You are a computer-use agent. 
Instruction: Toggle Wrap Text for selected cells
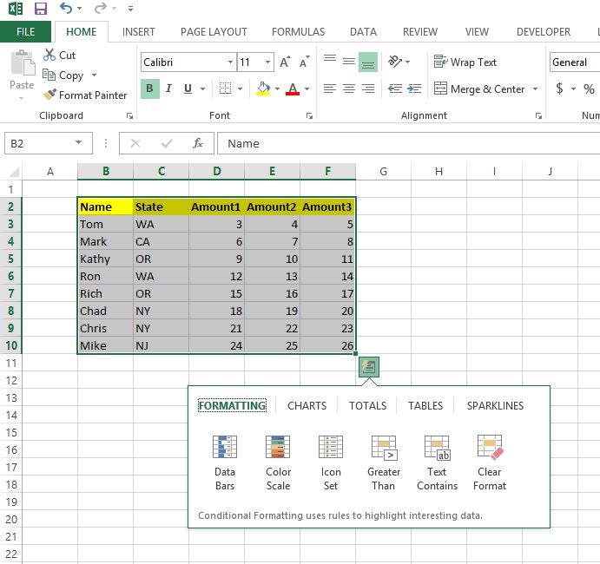(465, 62)
